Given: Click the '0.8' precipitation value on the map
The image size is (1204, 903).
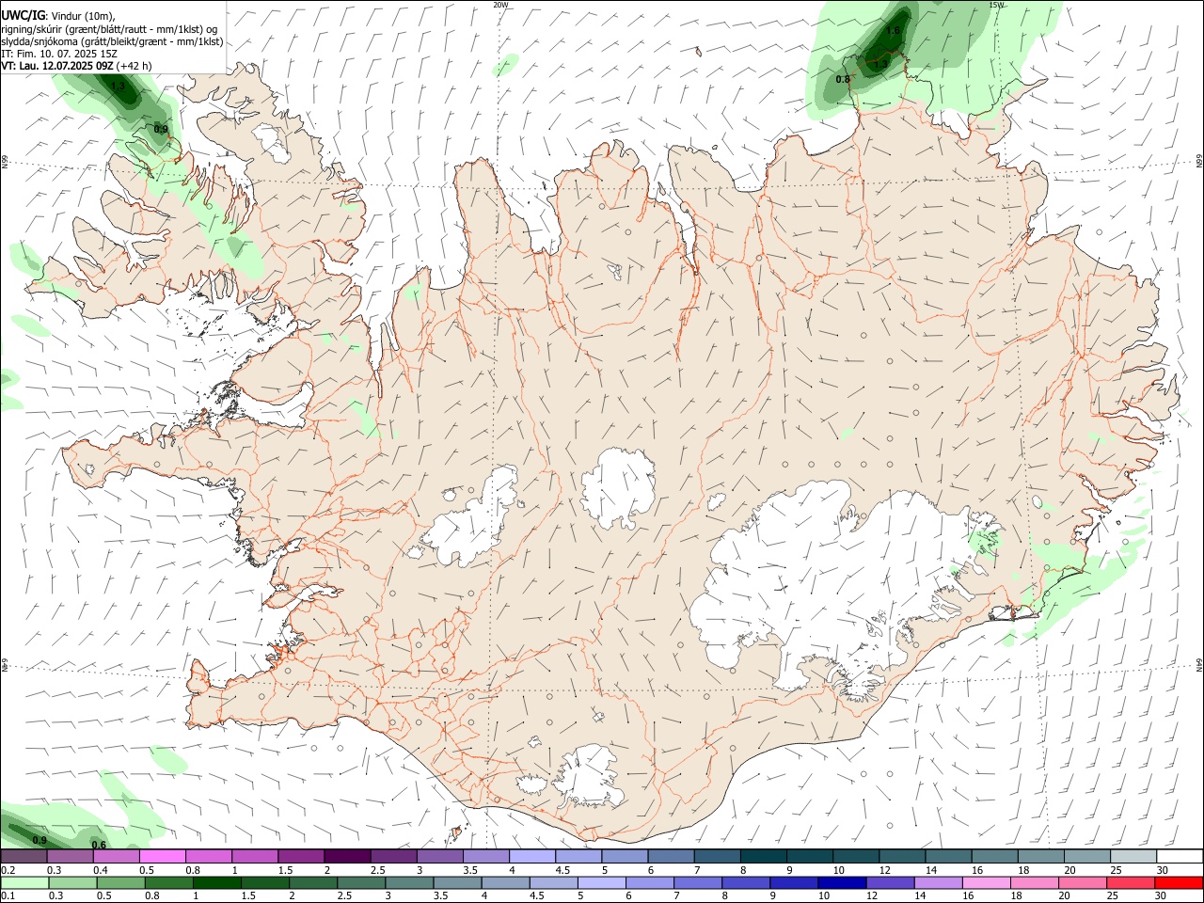Looking at the screenshot, I should point(843,79).
